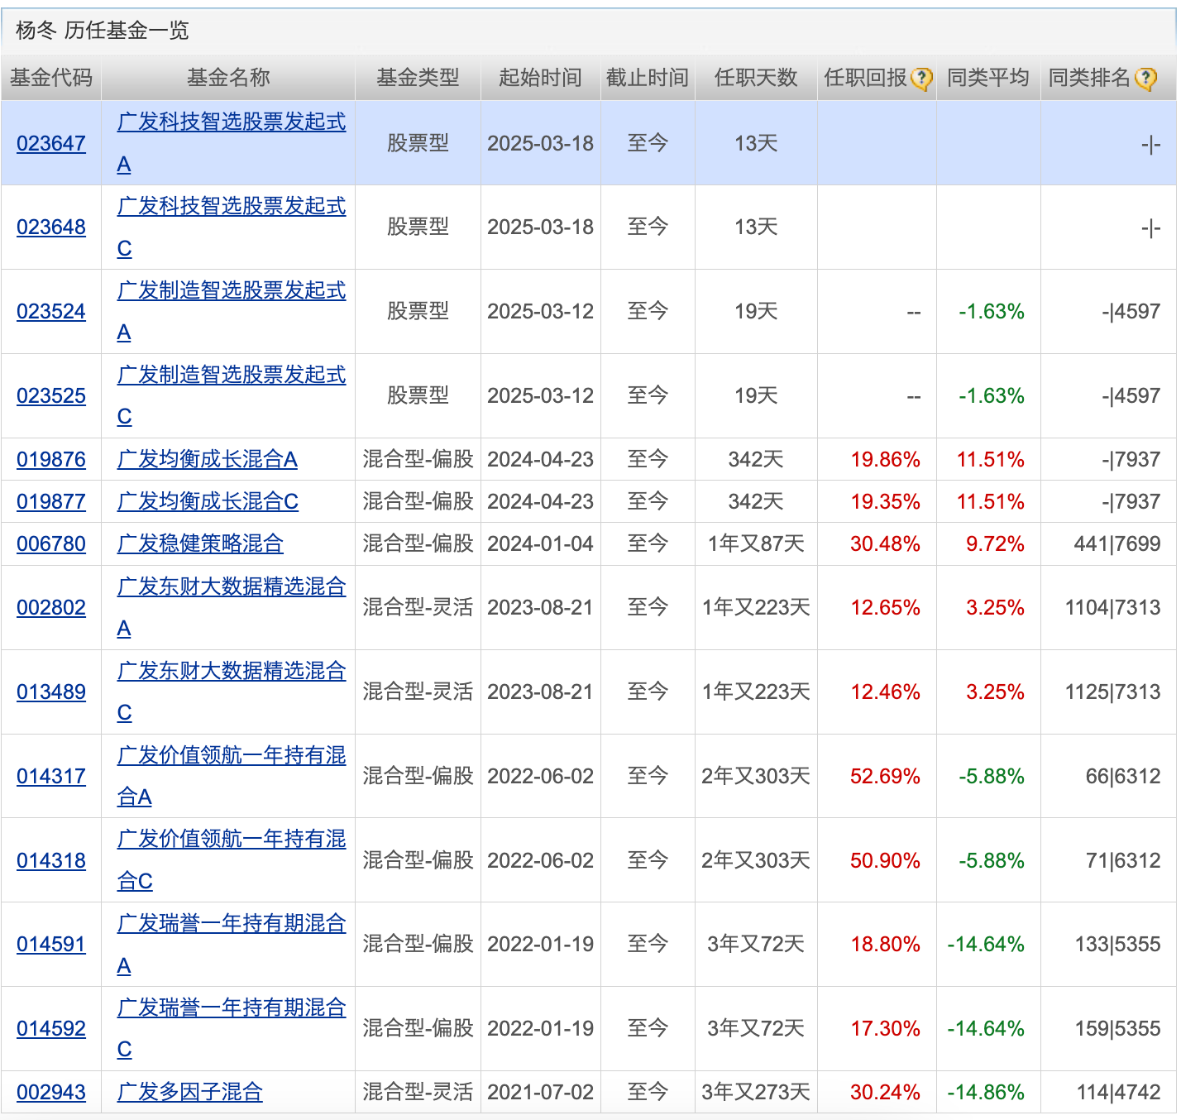Open fund code 023525 link
This screenshot has width=1181, height=1120.
(x=51, y=395)
